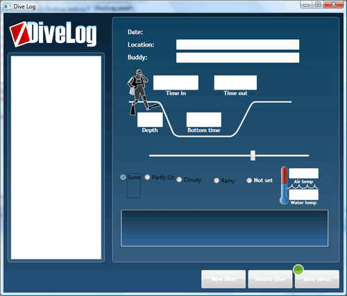Click the Buddy label
Screen dimensions: 347x296
point(137,58)
